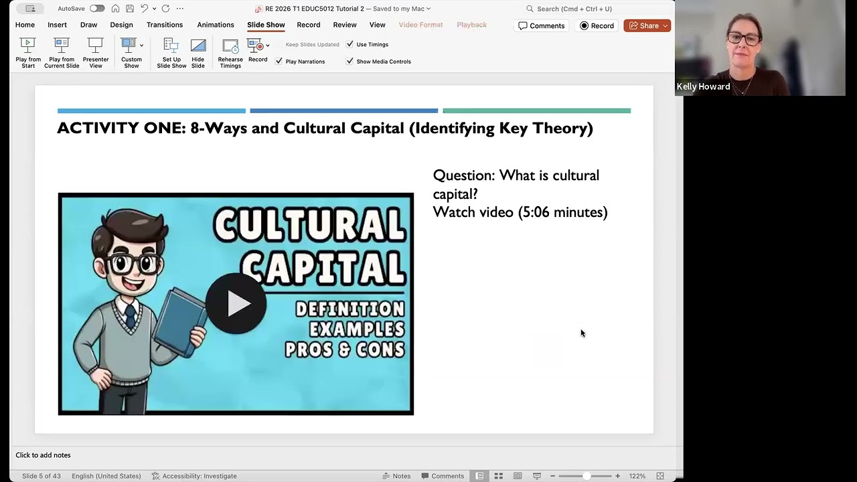The image size is (857, 482).
Task: Click the 122% zoom level
Action: pos(637,476)
